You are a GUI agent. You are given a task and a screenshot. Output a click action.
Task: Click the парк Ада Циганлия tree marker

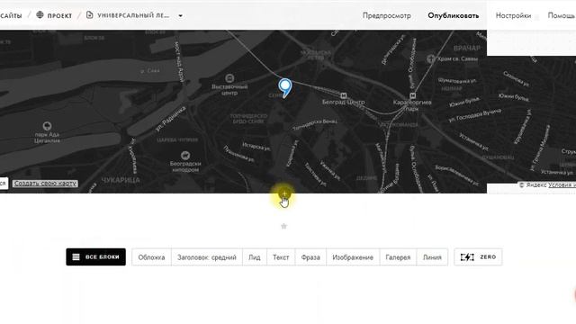[47, 126]
